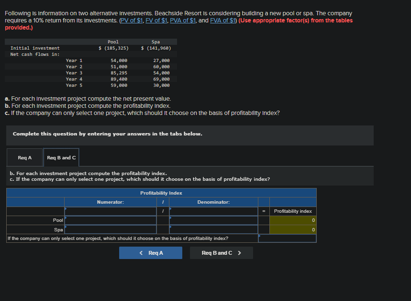Screen dimensions: 411x301
Task: Click the Spa Year 1 value 27,000
Action: pyautogui.click(x=161, y=61)
